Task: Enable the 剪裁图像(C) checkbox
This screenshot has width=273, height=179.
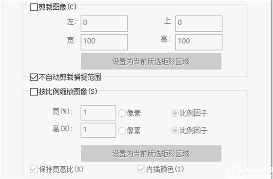Action: click(34, 7)
